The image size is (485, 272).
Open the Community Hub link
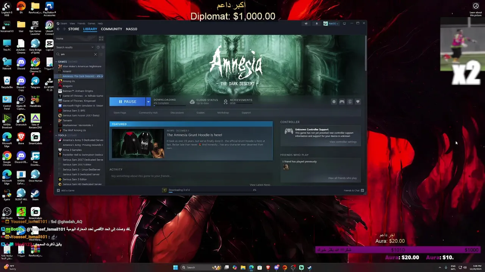pyautogui.click(x=148, y=113)
